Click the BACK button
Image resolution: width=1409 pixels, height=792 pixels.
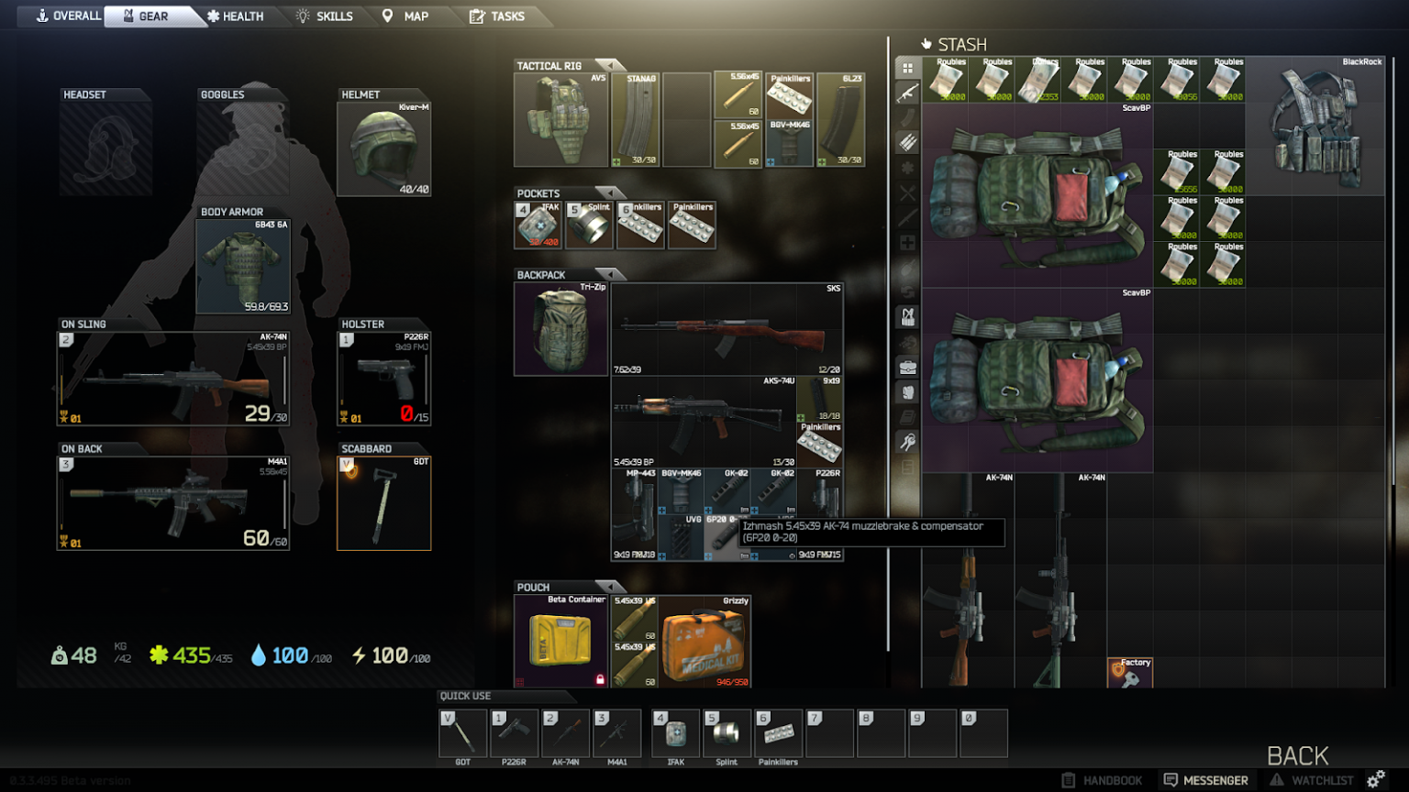(1297, 755)
